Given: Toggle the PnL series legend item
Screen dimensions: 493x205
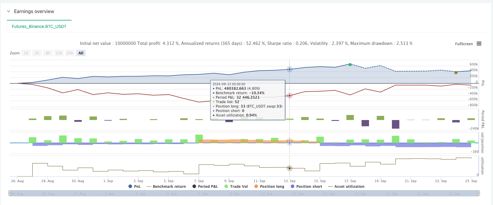Looking at the screenshot, I should click(134, 186).
